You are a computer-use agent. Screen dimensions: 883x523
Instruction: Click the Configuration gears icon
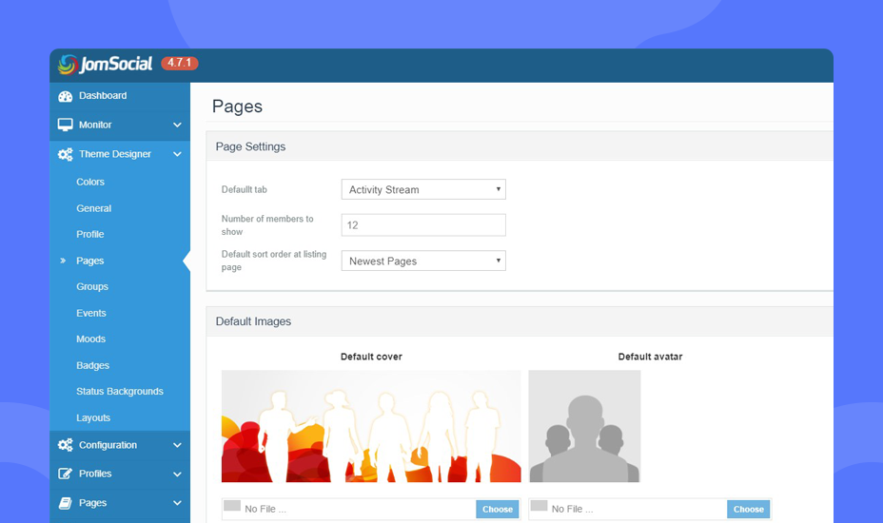tap(66, 445)
